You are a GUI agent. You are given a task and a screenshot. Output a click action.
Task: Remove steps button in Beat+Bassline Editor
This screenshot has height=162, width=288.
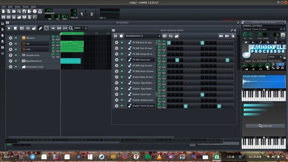[x=221, y=36]
